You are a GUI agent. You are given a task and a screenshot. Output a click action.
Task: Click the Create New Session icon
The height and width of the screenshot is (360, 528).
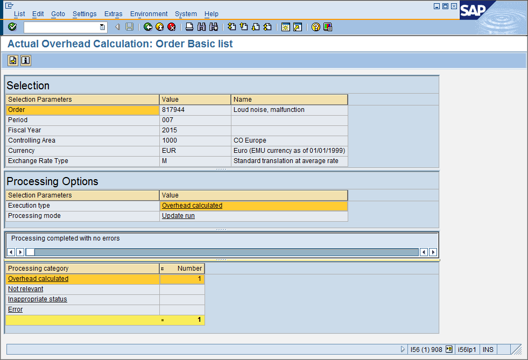click(286, 27)
